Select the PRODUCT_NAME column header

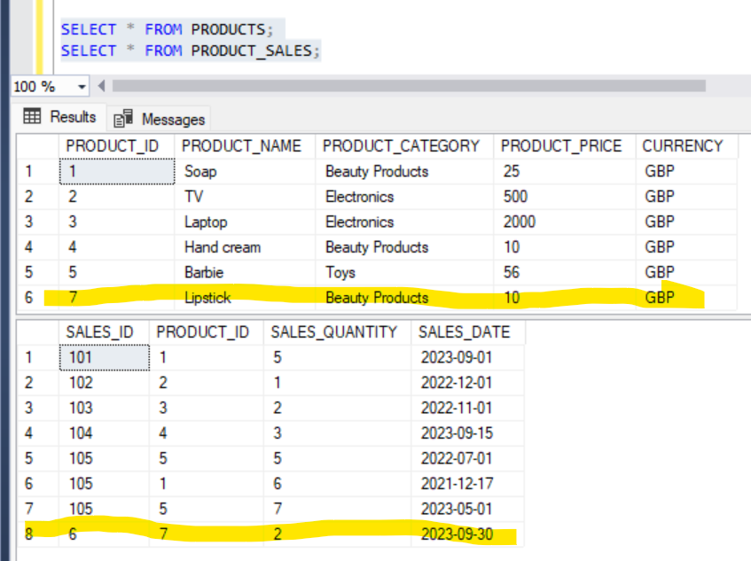click(x=241, y=146)
